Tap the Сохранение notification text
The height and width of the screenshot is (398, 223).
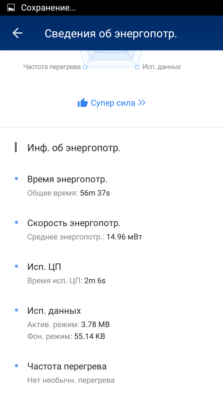click(48, 8)
